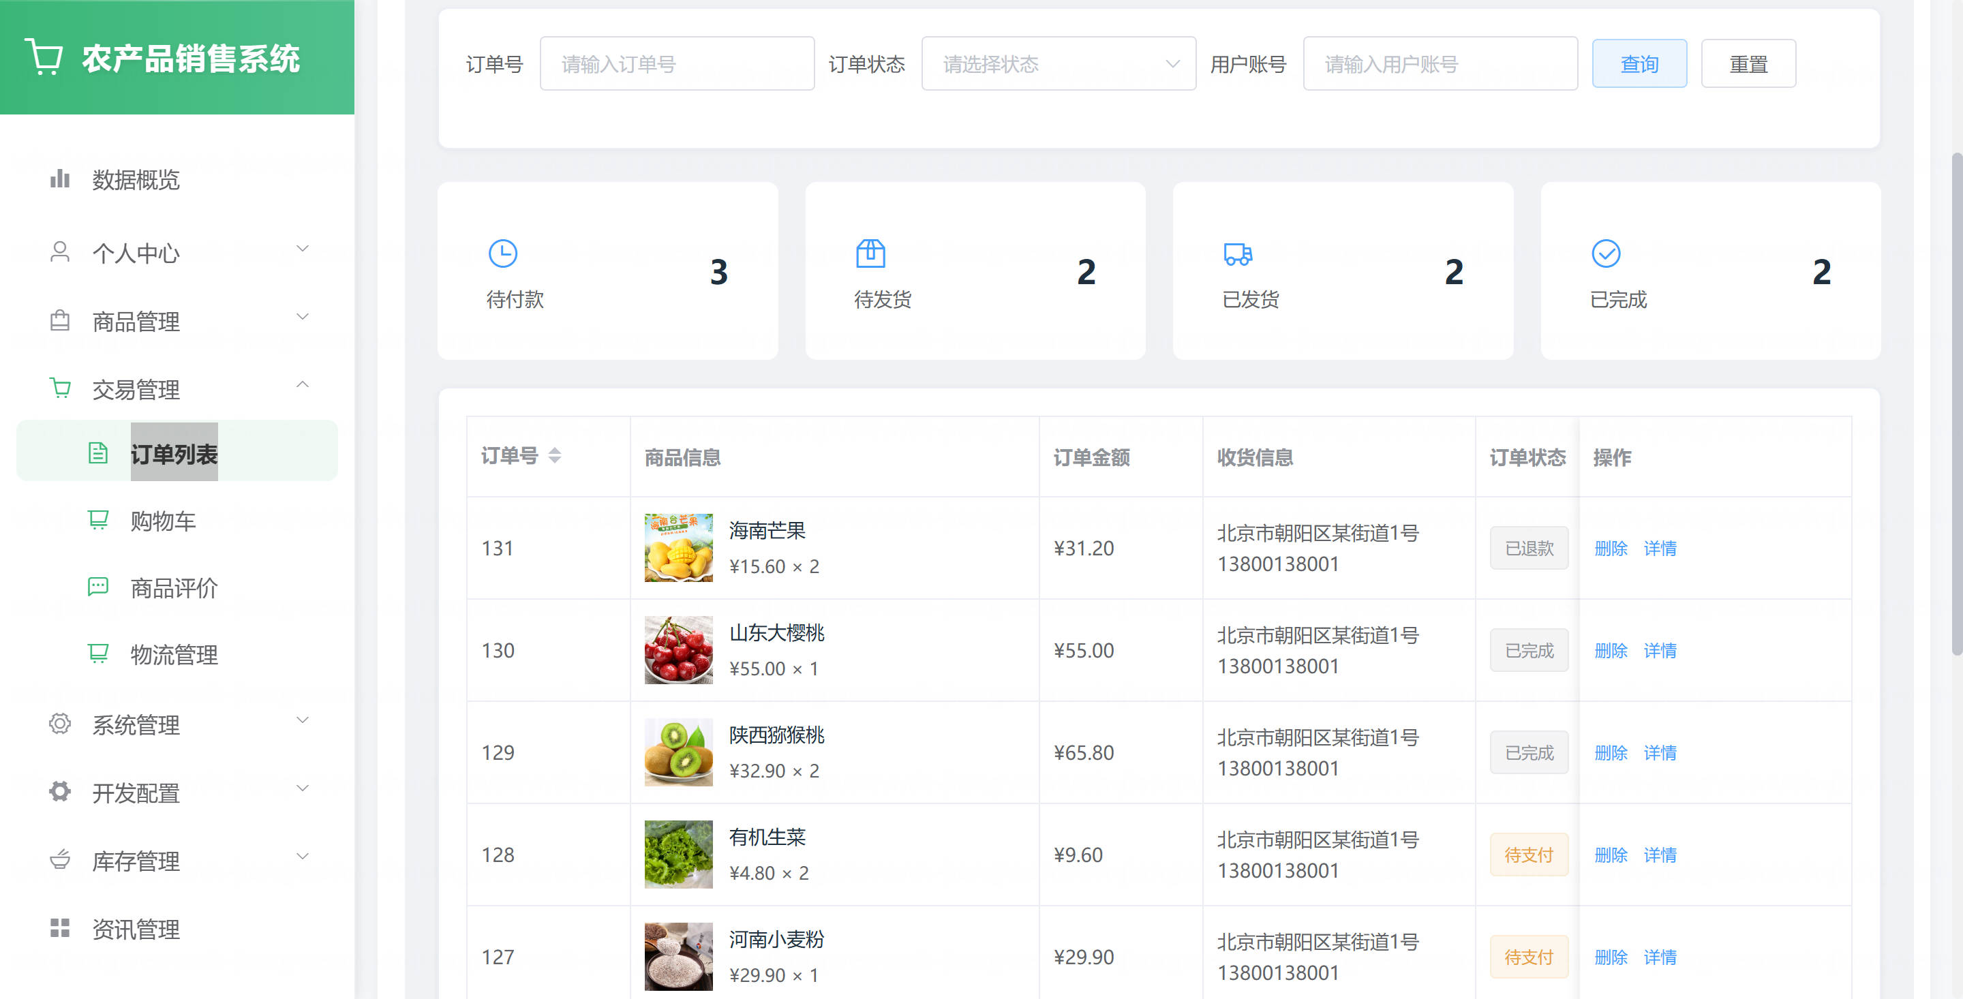
Task: Click the 待付款 count 3
Action: pos(718,272)
